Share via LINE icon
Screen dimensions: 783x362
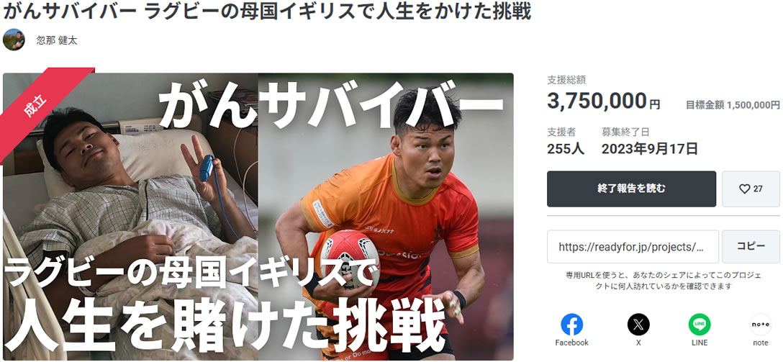pos(700,325)
